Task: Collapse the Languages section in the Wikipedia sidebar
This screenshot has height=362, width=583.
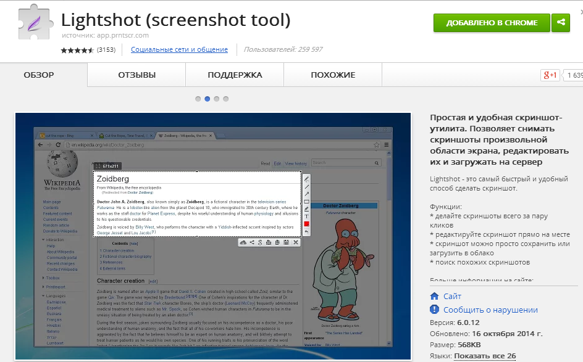Action: (x=43, y=296)
